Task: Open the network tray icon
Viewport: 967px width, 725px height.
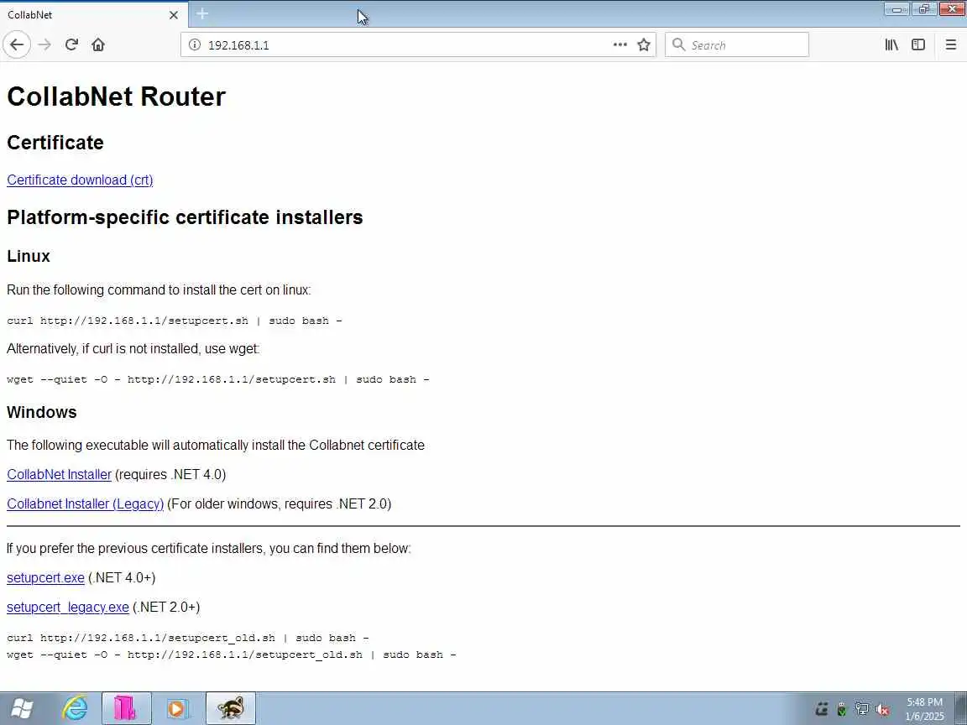Action: (862, 710)
